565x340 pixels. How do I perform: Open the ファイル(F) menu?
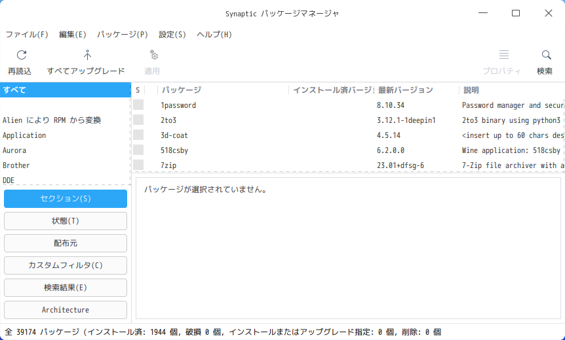27,35
